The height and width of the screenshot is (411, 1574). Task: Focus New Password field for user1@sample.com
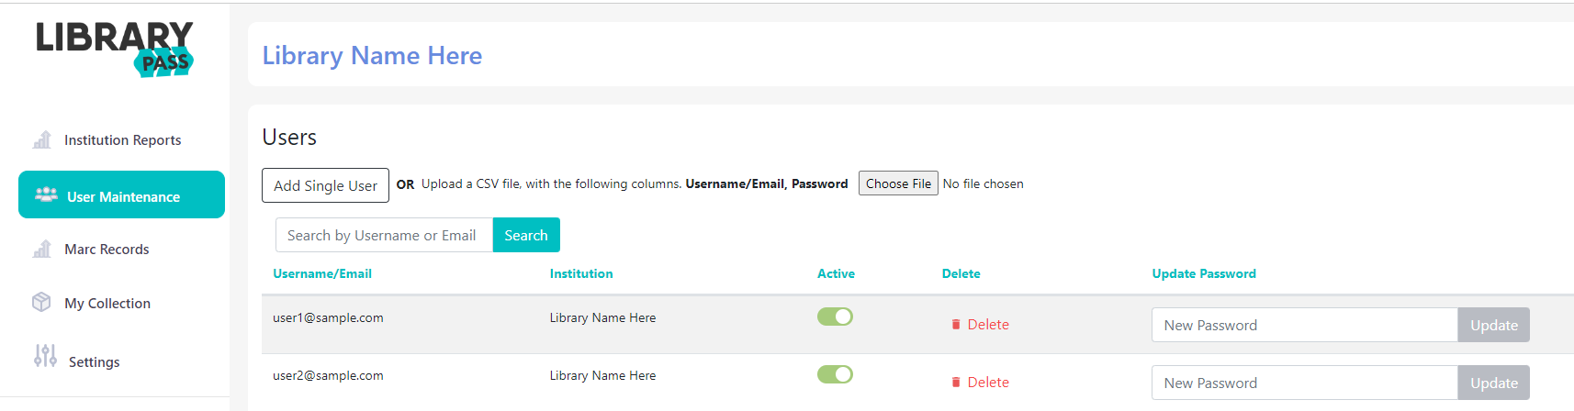(1304, 325)
